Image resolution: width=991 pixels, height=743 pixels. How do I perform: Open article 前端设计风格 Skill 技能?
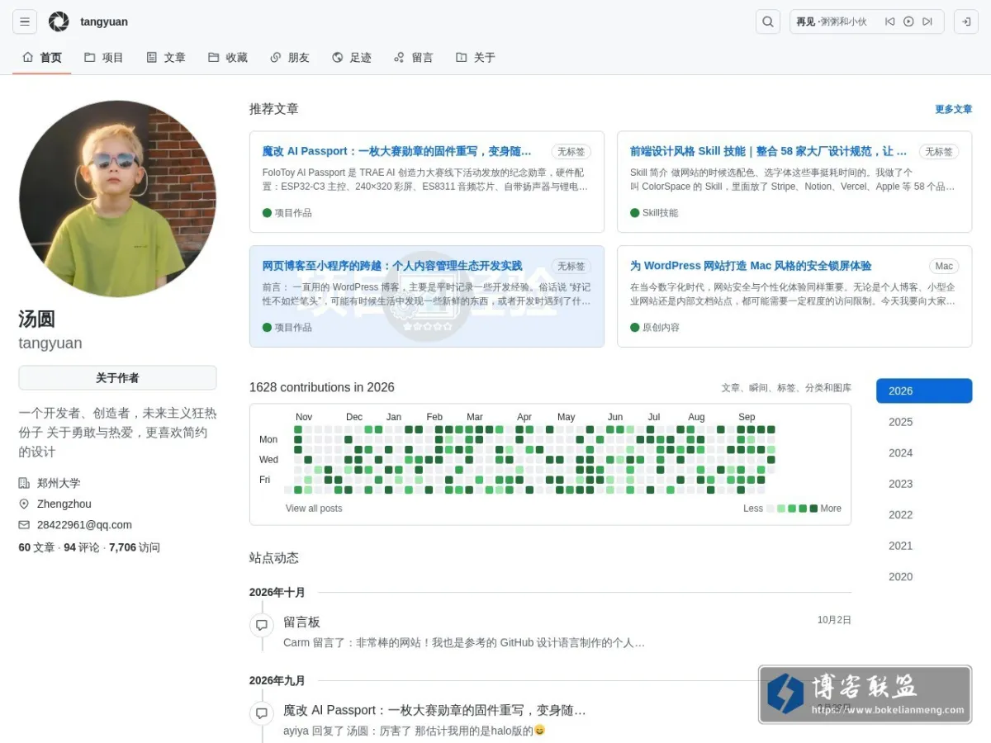pos(768,151)
